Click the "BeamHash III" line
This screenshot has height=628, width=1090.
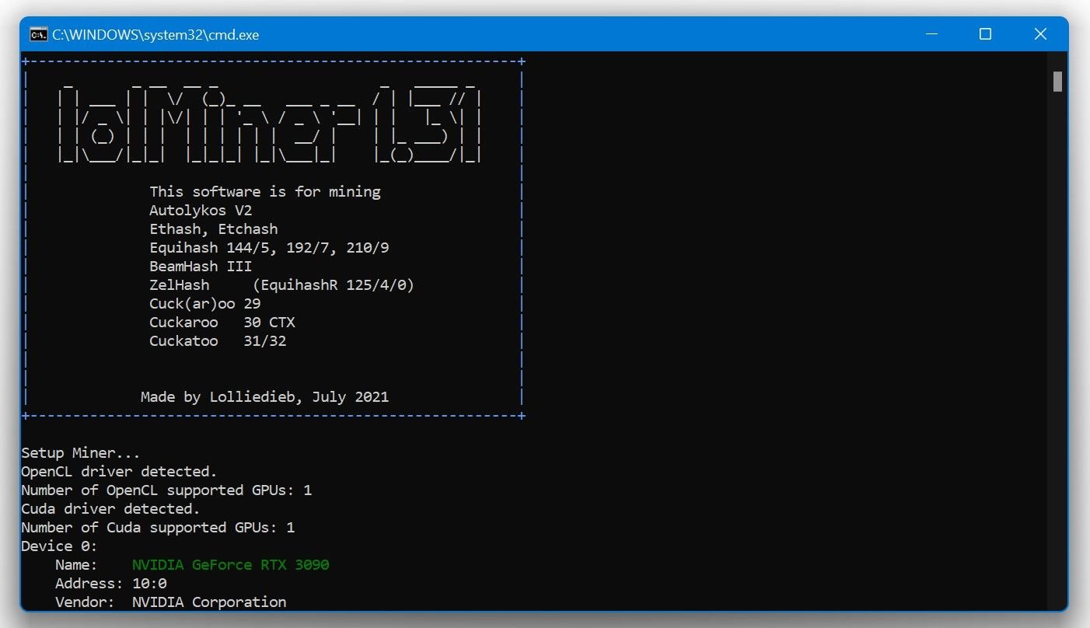[x=201, y=266]
